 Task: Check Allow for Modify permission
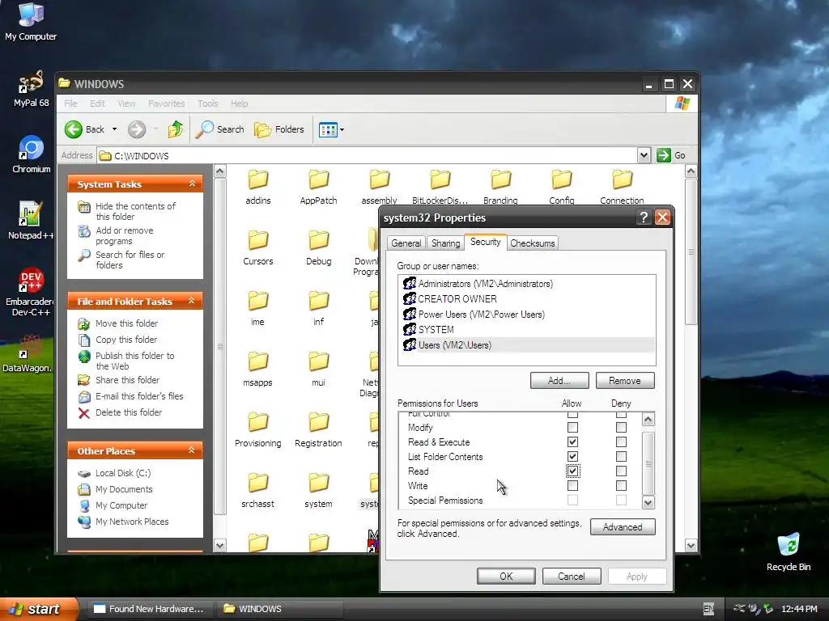click(572, 427)
